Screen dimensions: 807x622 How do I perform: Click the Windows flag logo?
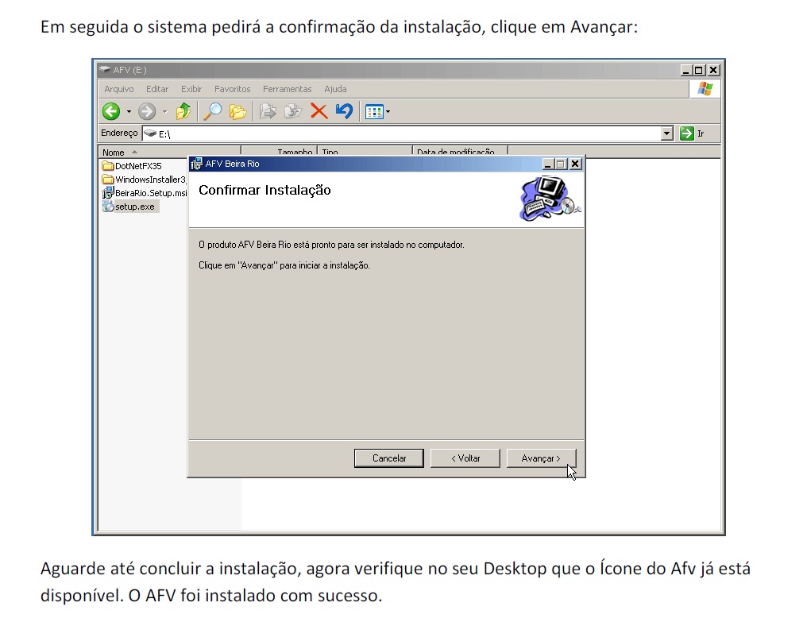pyautogui.click(x=705, y=89)
